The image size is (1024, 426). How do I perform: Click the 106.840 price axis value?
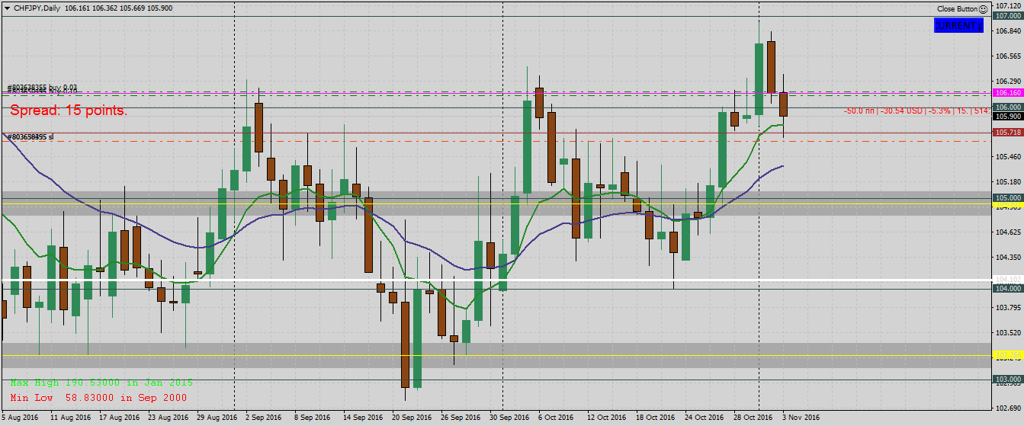pos(1009,31)
